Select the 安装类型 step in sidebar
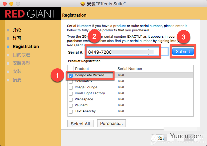 [21, 63]
